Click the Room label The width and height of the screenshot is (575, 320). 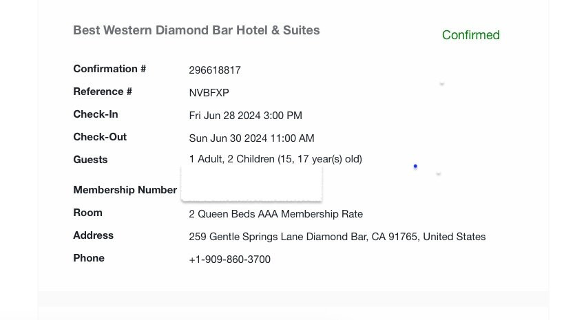[x=87, y=213]
